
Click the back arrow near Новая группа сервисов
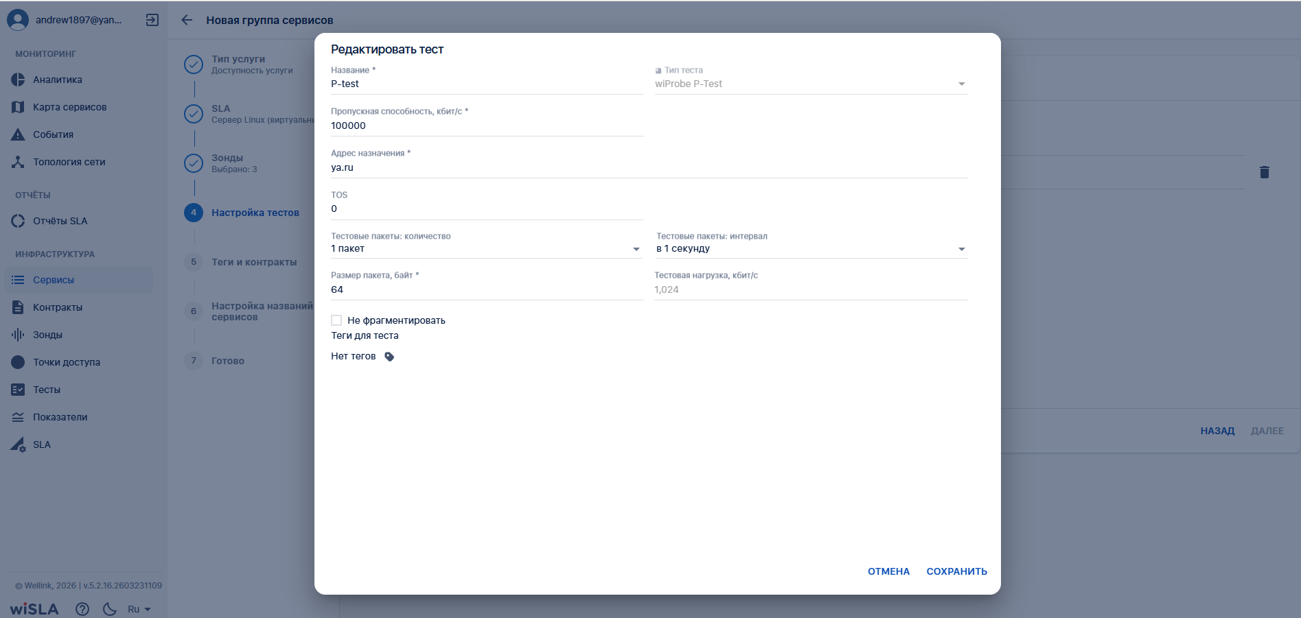[187, 20]
